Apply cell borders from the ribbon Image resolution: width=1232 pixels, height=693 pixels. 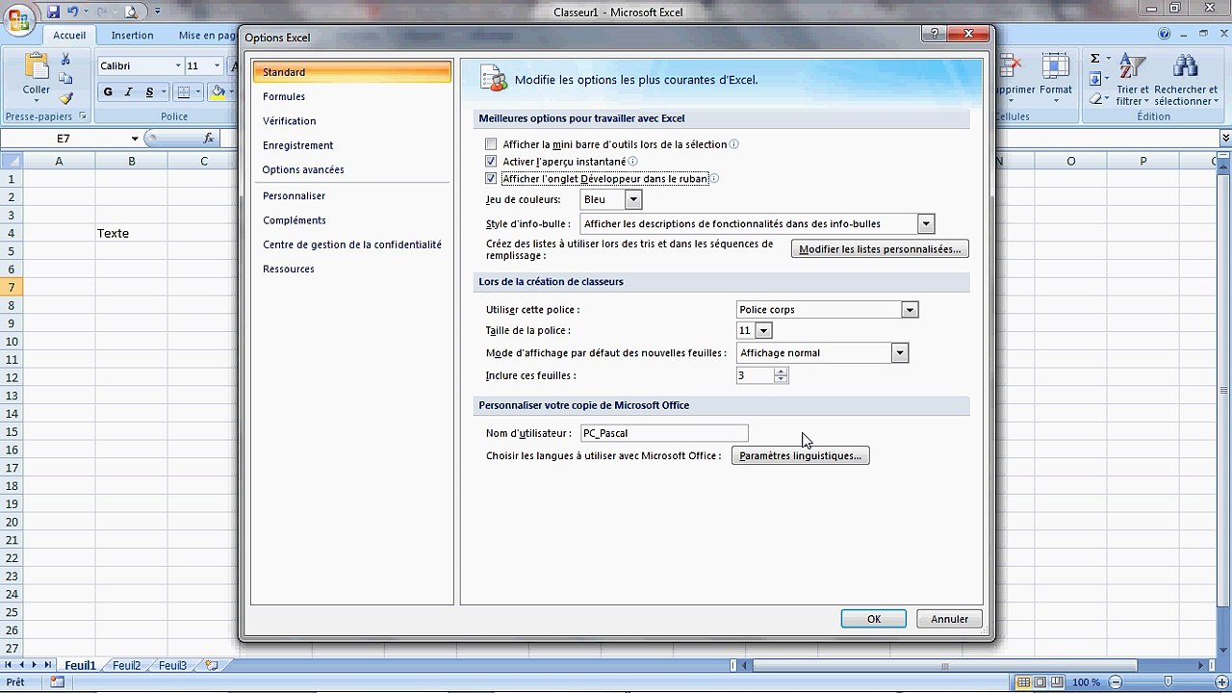pos(184,92)
